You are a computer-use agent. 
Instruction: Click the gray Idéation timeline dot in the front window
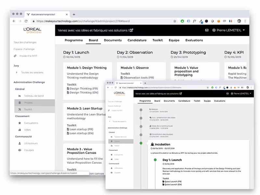[x=141, y=110]
